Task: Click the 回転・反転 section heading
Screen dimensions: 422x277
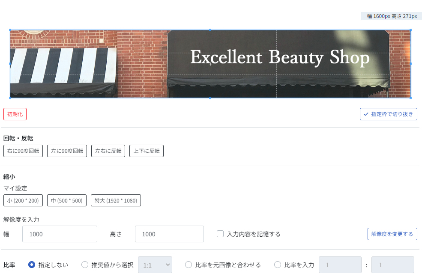Action: coord(18,138)
